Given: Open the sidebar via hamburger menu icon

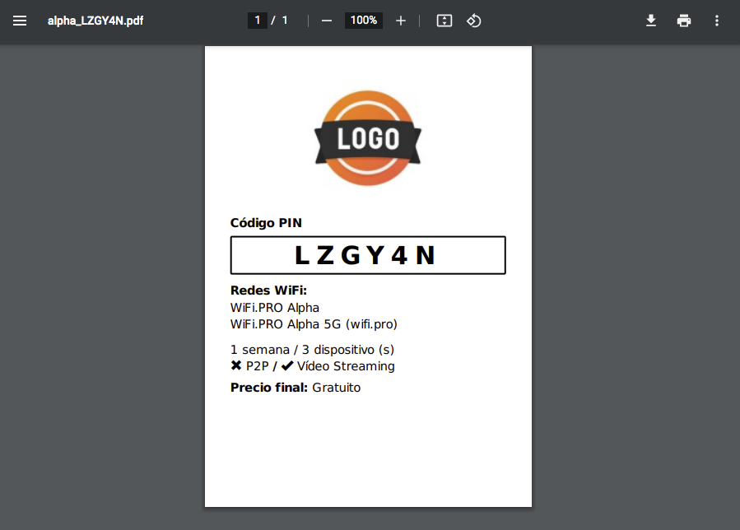Looking at the screenshot, I should click(20, 21).
